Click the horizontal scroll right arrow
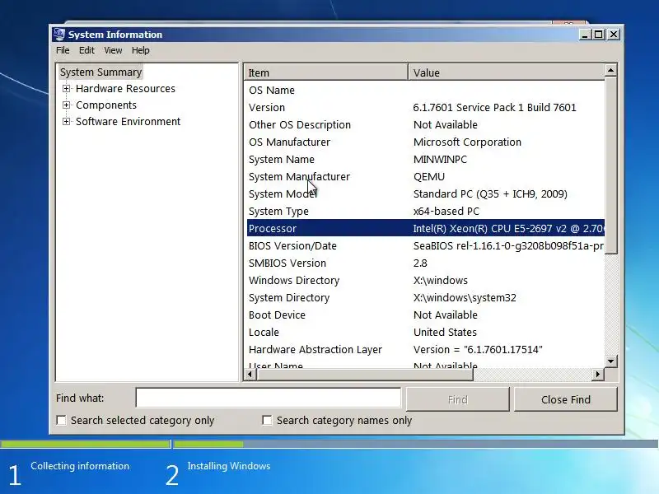The width and height of the screenshot is (659, 494). [598, 374]
